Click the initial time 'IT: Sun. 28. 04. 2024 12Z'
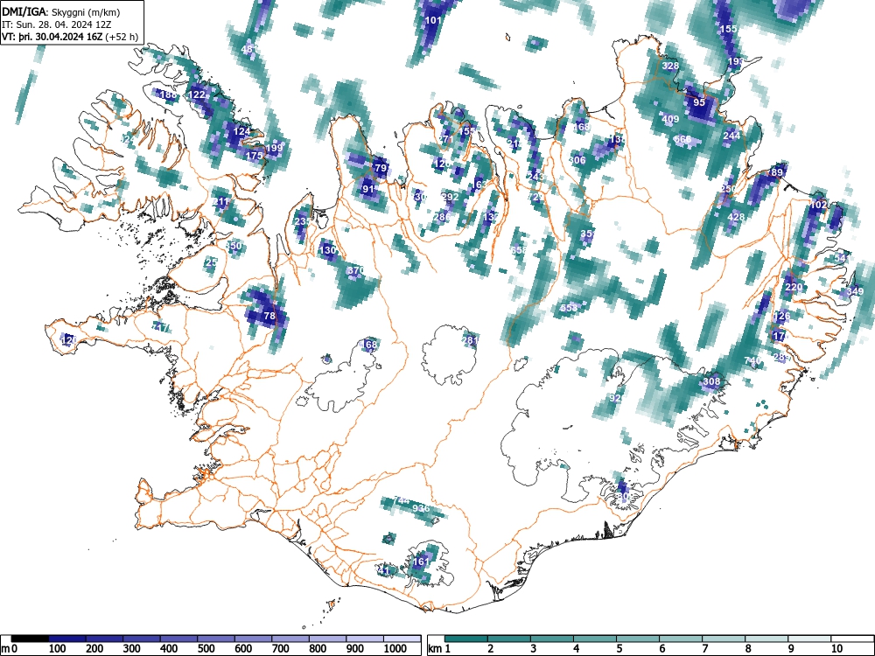 58,24
